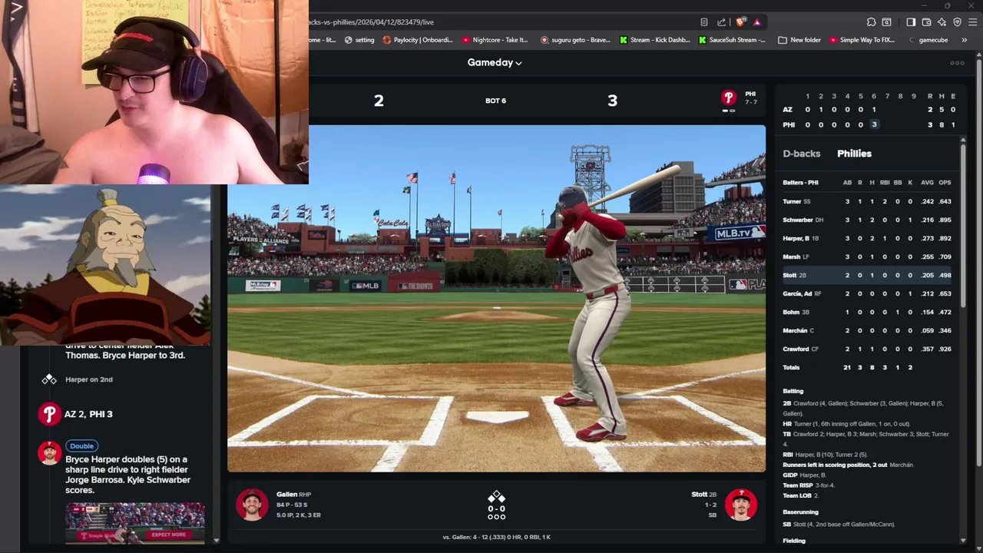Open Brave Shields lion icon
The width and height of the screenshot is (983, 553).
(x=740, y=22)
